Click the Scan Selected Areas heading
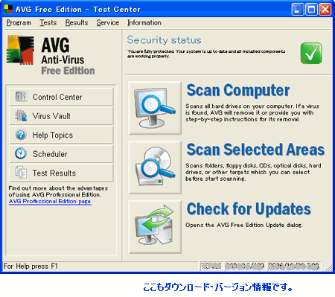This screenshot has width=335, height=297. point(255,150)
